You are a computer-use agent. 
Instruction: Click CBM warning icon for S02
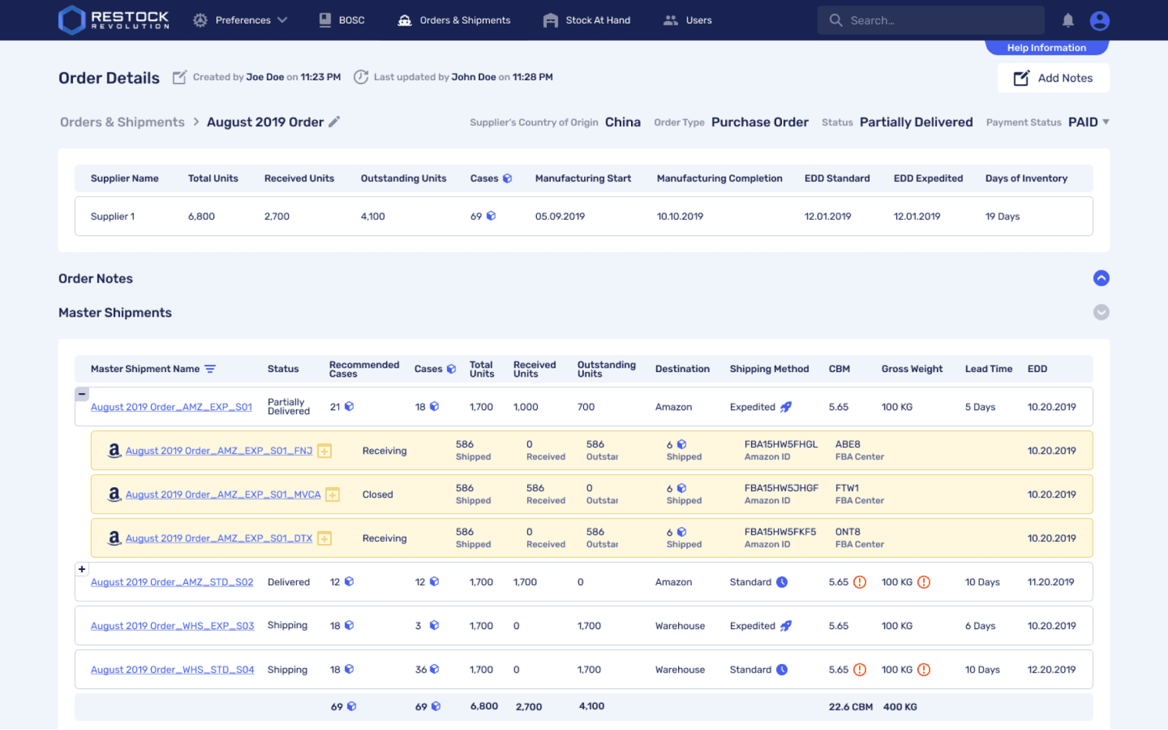pos(860,582)
